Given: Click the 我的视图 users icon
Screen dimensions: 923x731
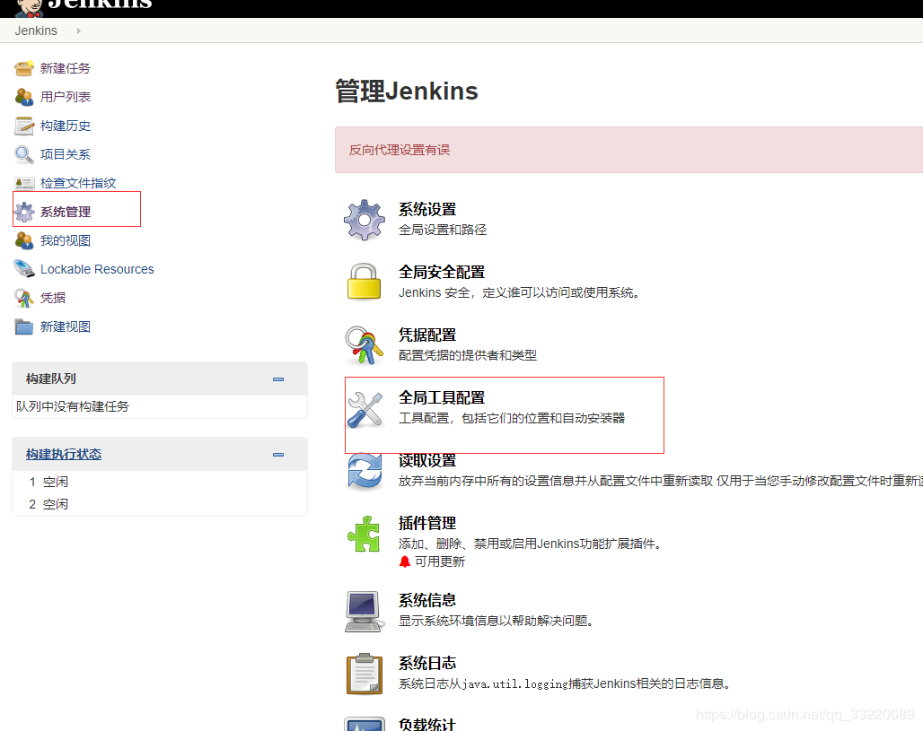Looking at the screenshot, I should pos(24,240).
